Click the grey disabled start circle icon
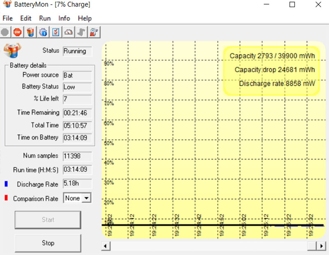 [5, 32]
